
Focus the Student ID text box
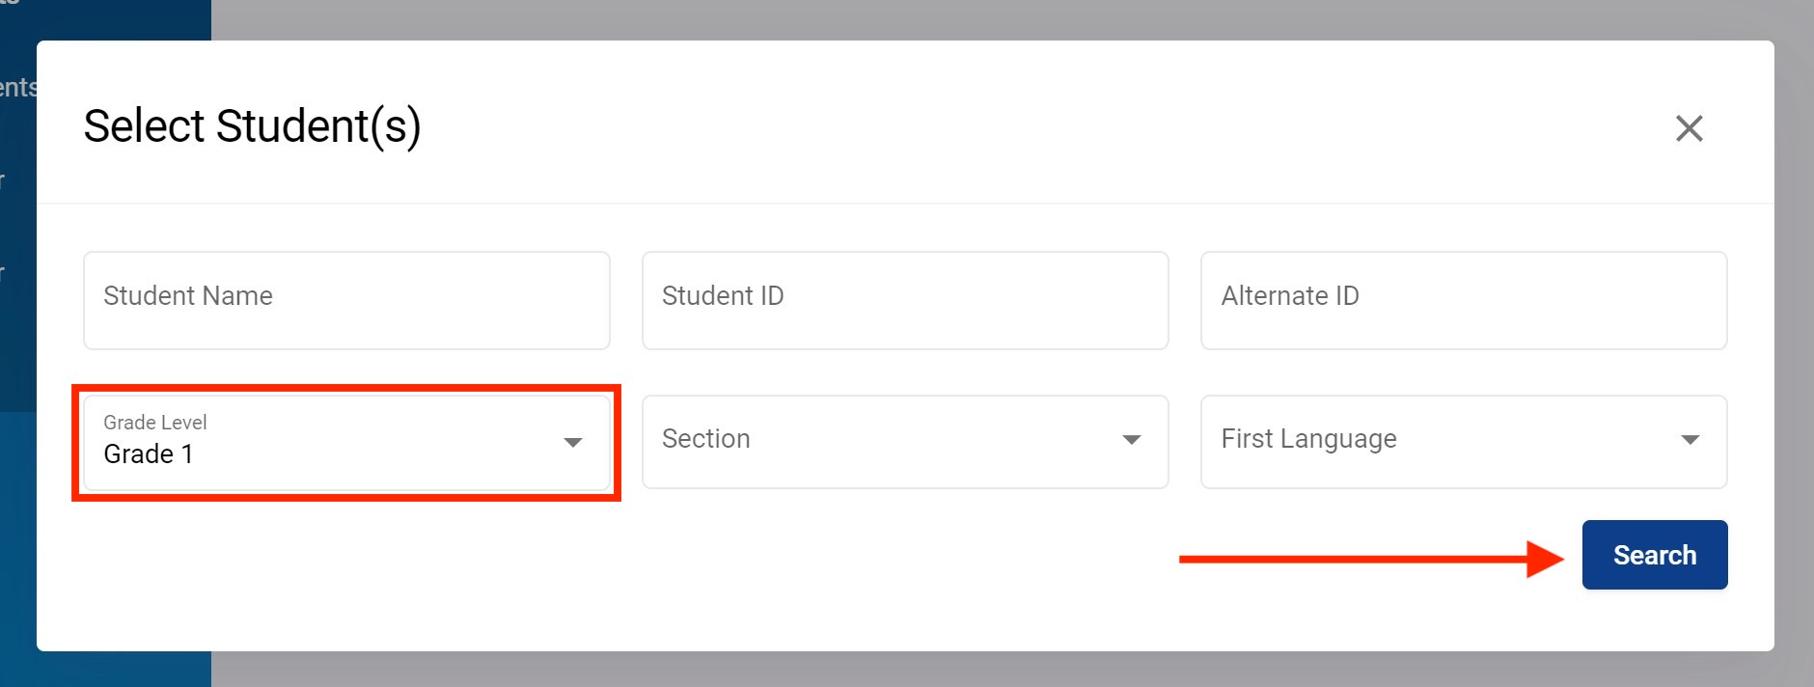(904, 300)
